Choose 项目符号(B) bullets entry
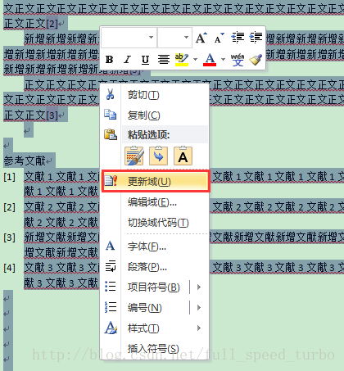Screen dimensions: 344x371 [x=154, y=287]
